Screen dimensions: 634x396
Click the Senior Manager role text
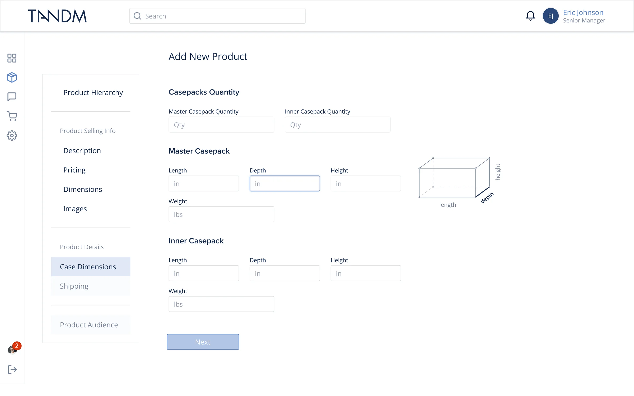(584, 20)
